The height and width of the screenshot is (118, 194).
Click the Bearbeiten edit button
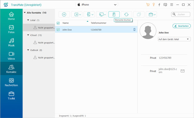tap(182, 26)
